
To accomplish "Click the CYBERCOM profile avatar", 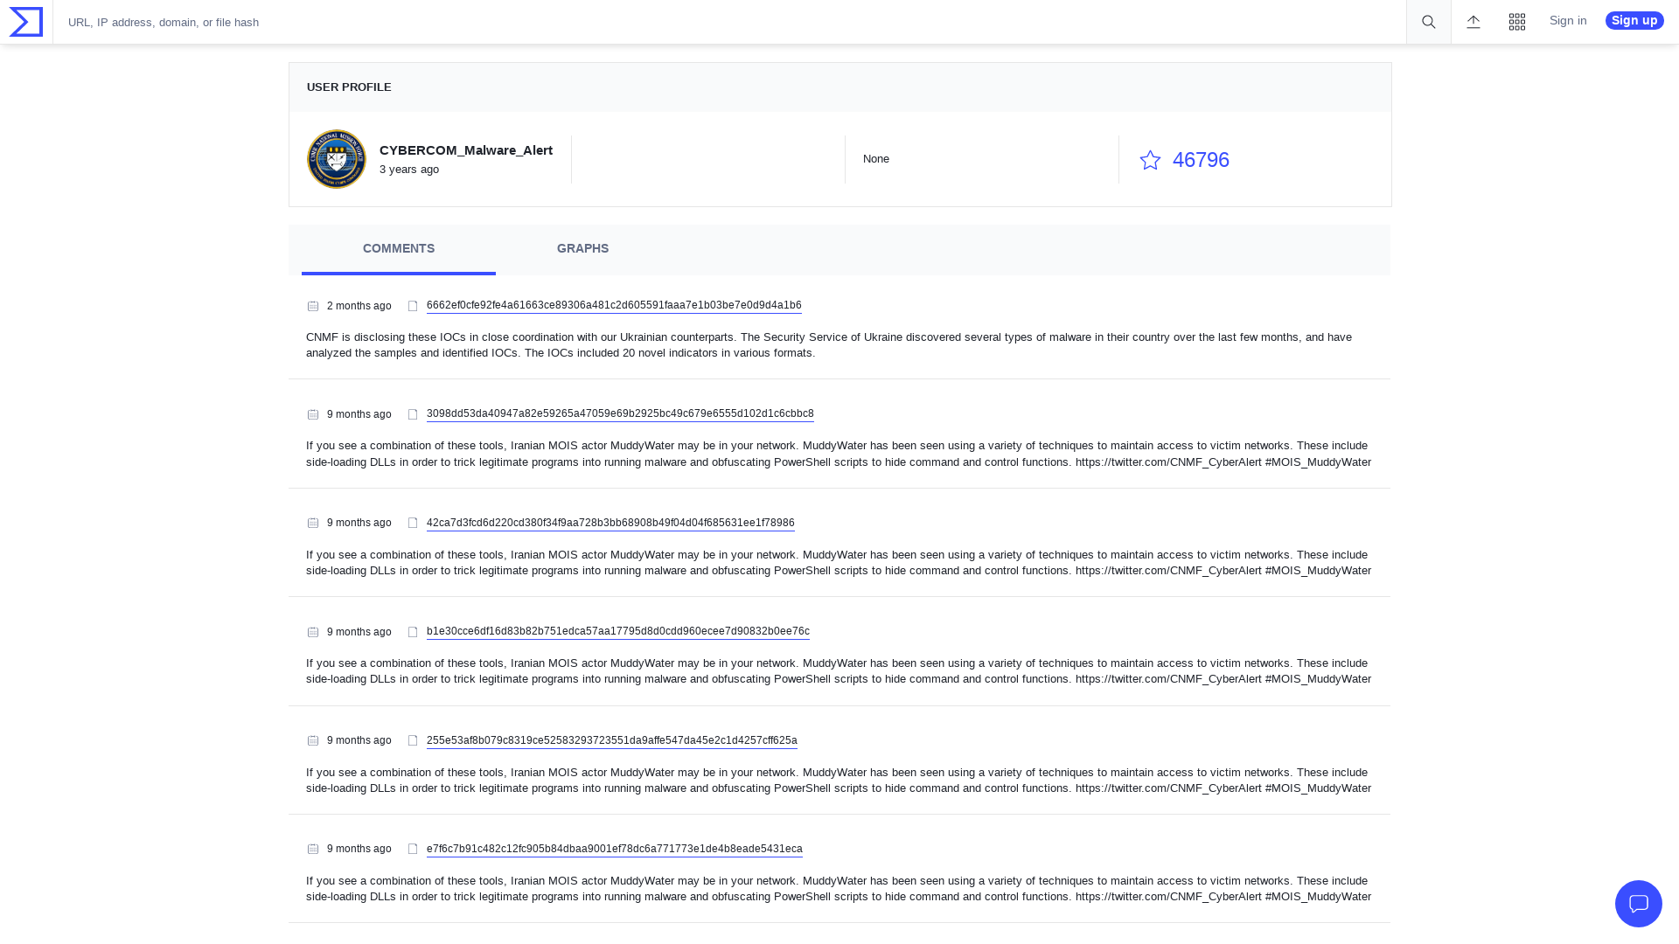I will 337,159.
